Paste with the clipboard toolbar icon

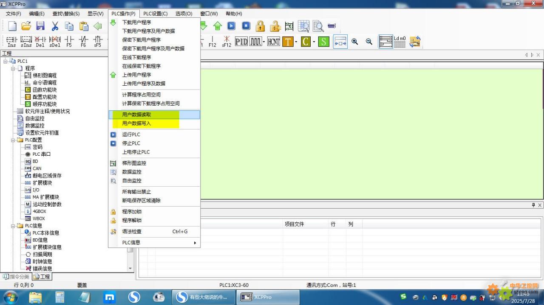tap(84, 26)
